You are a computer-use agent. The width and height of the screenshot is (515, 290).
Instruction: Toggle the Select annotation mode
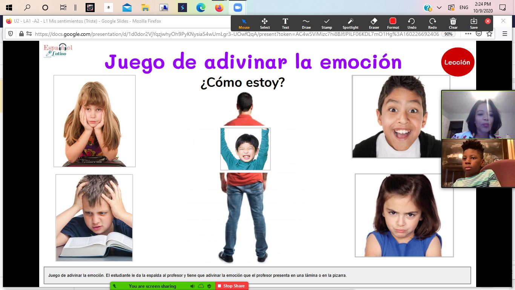tap(265, 23)
